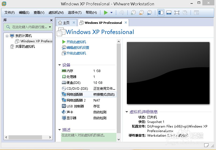Image resolution: width=216 pixels, height=150 pixels.
Task: Open the 帮助(H) menu
Action: click(x=91, y=13)
